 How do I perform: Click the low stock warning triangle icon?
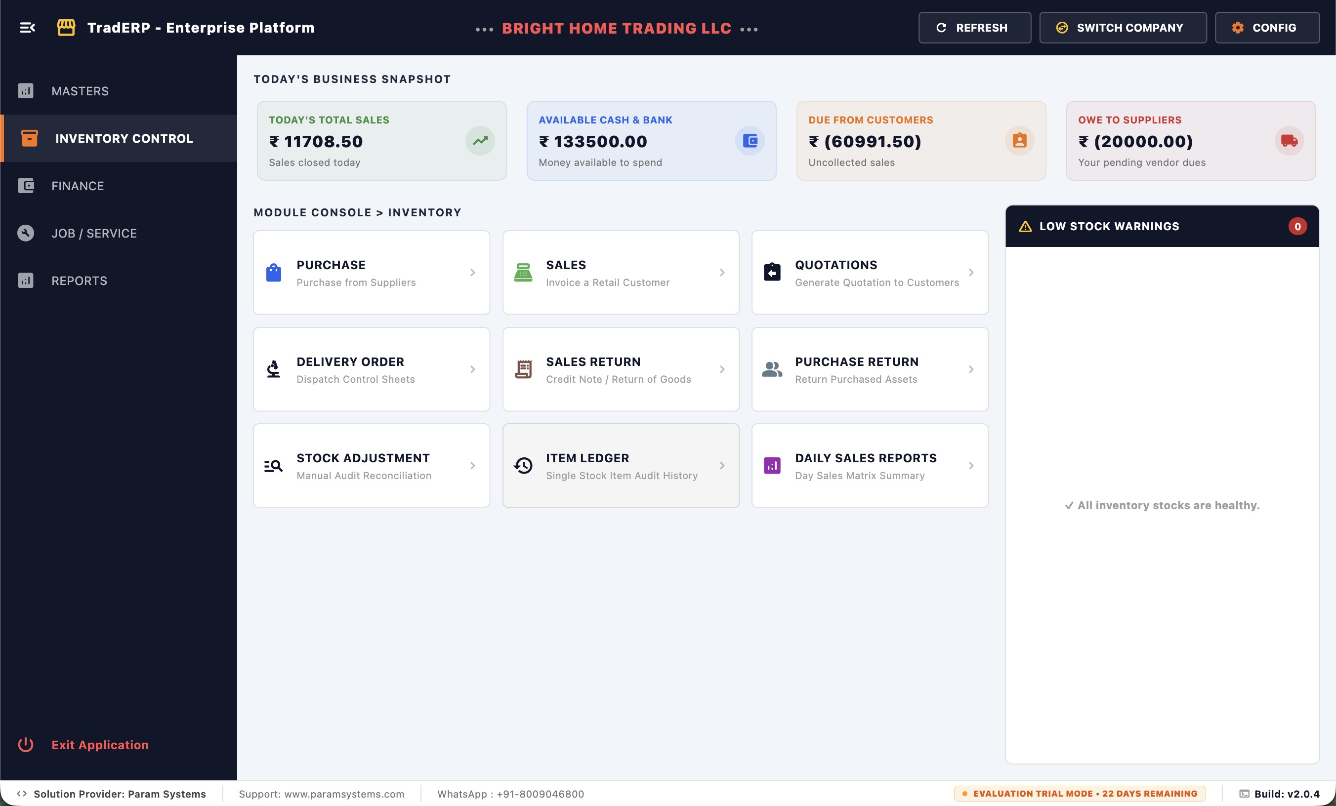tap(1025, 227)
